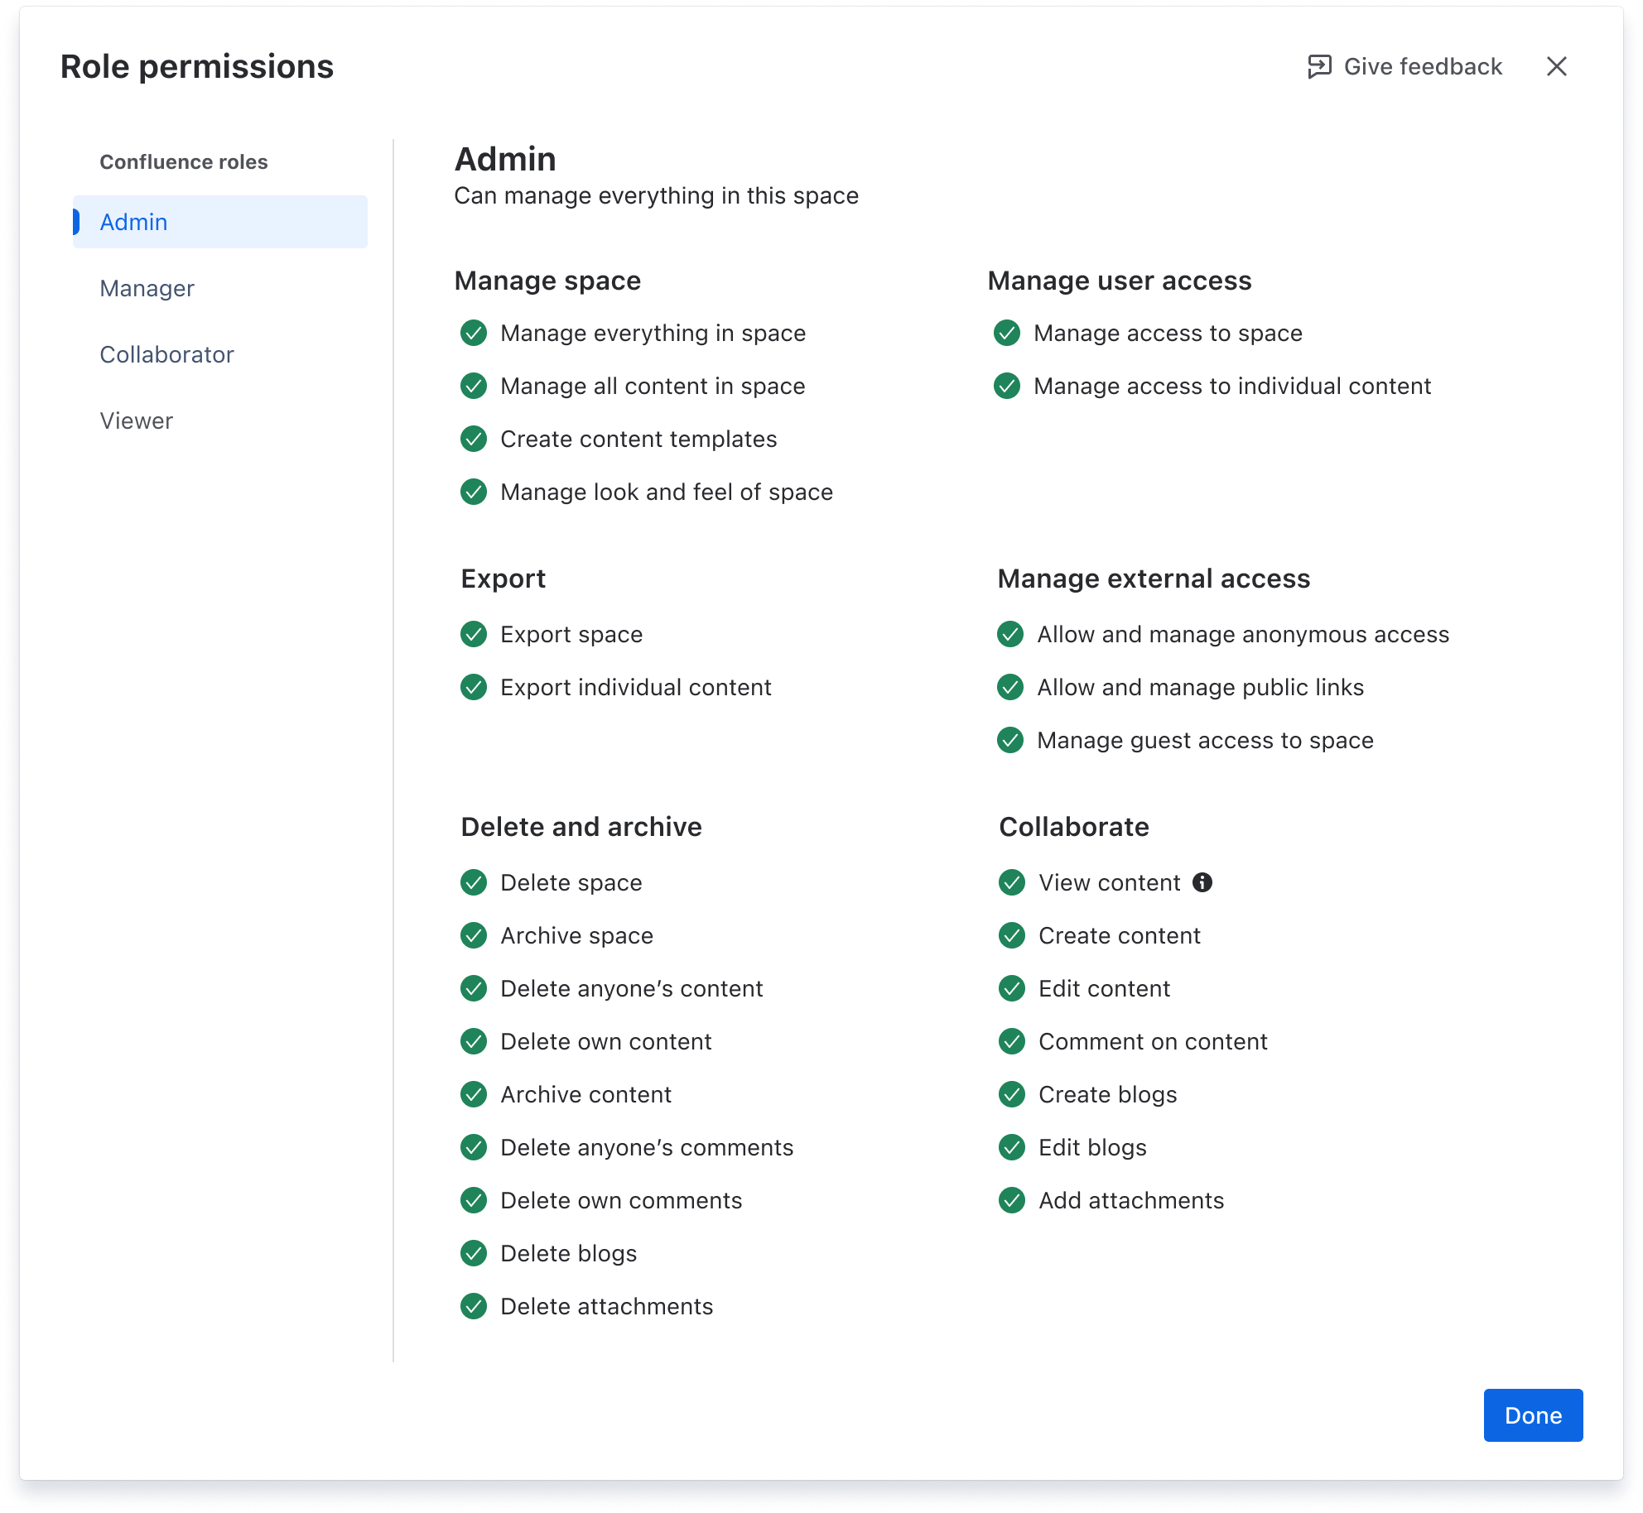
Task: Click the checkmark beside Create content templates
Action: 474,439
